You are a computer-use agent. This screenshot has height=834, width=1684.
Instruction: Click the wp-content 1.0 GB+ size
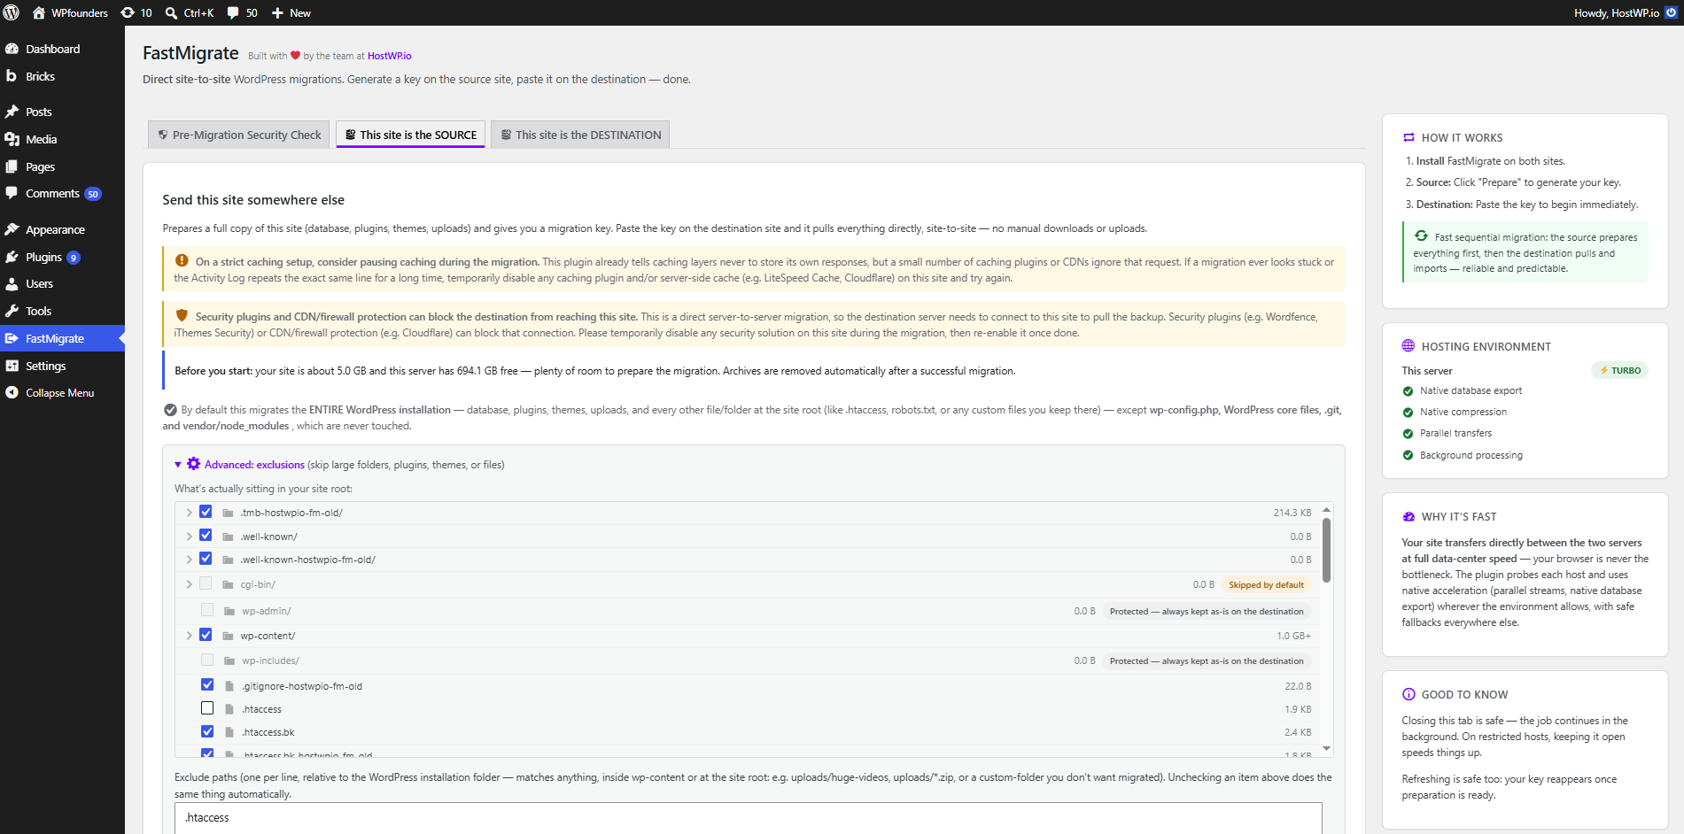coord(1293,636)
